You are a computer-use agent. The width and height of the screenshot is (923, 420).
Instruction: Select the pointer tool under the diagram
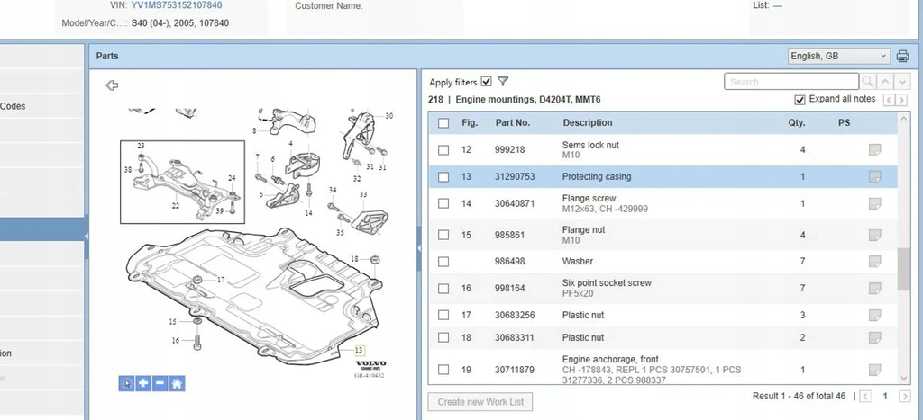tap(126, 384)
